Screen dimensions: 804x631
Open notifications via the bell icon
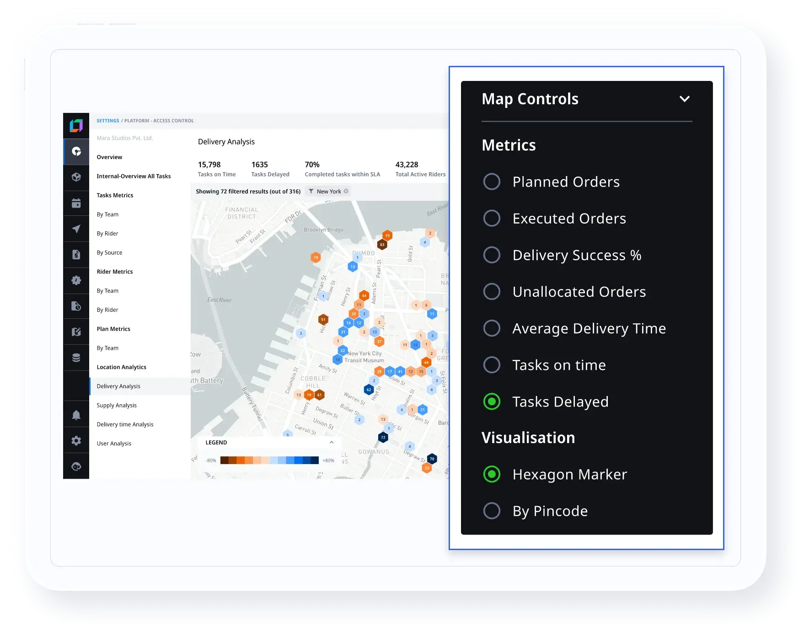pos(76,414)
